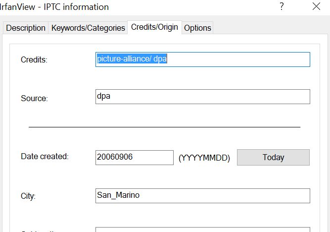Switch to the Description tab
Viewport: 330px width, 232px height.
click(x=26, y=28)
